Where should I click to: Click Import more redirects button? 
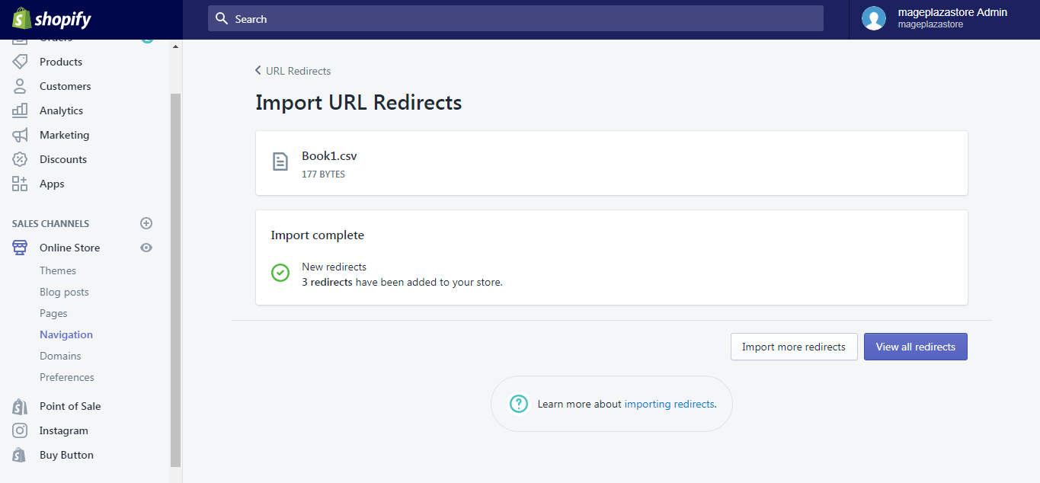(794, 347)
